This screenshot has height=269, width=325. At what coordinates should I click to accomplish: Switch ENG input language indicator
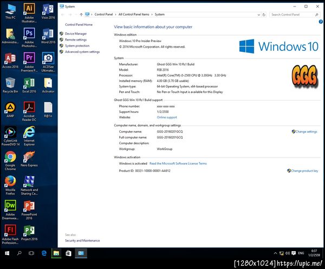pyautogui.click(x=301, y=253)
